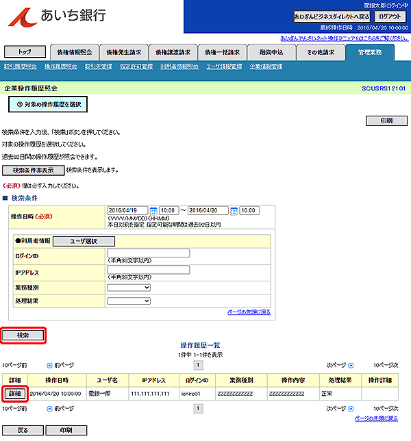
Task: Click the 検索 button
Action: pos(23,335)
